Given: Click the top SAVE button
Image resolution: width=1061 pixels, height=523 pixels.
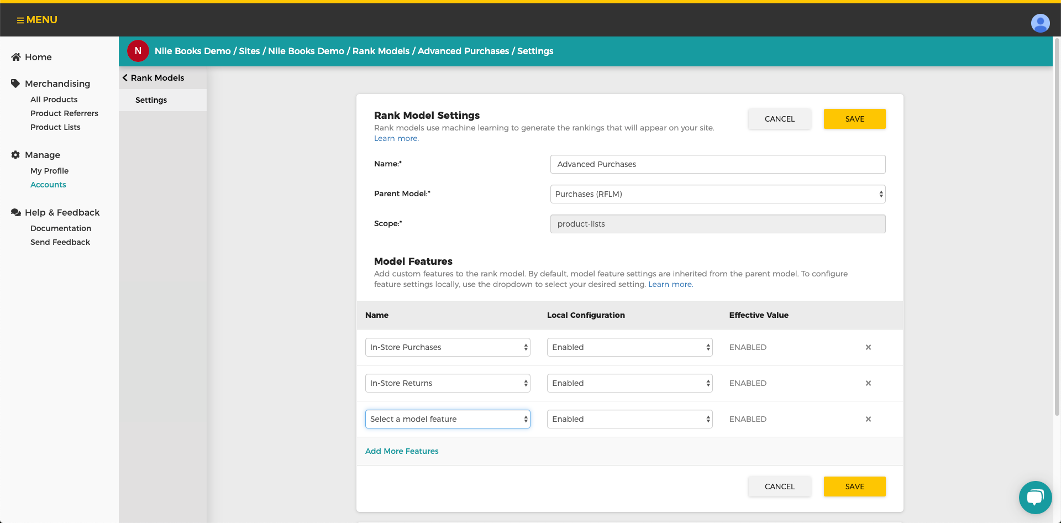Looking at the screenshot, I should 854,119.
